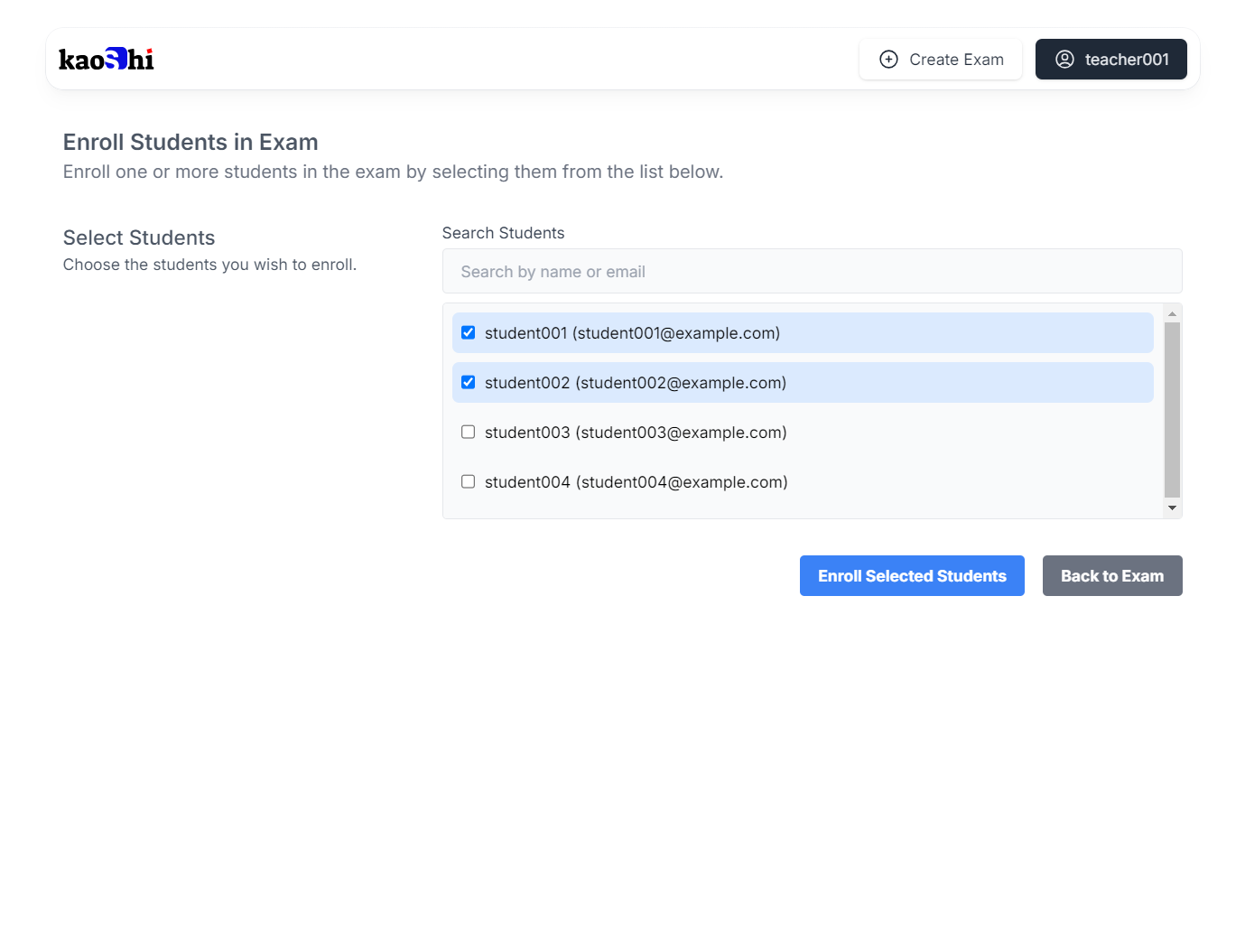Focus the Search by name or email field
1245x950 pixels.
coord(812,272)
